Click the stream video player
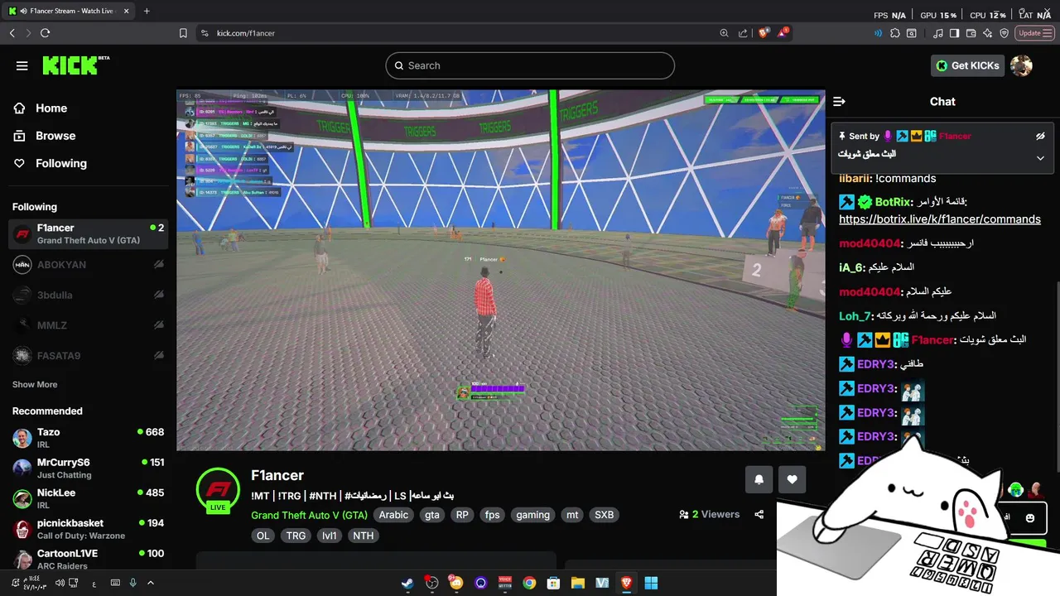The width and height of the screenshot is (1060, 596). (500, 270)
